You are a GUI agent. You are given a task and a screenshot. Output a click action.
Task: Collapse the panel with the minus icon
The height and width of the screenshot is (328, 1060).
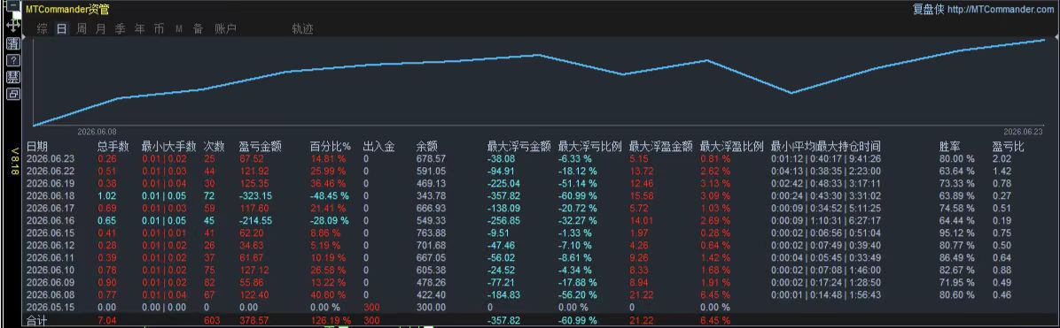[x=12, y=6]
